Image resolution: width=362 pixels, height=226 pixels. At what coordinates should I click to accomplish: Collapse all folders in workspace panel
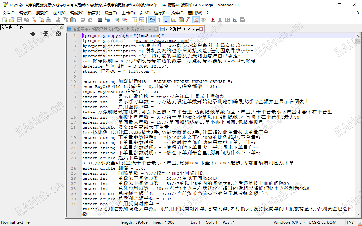click(46, 34)
